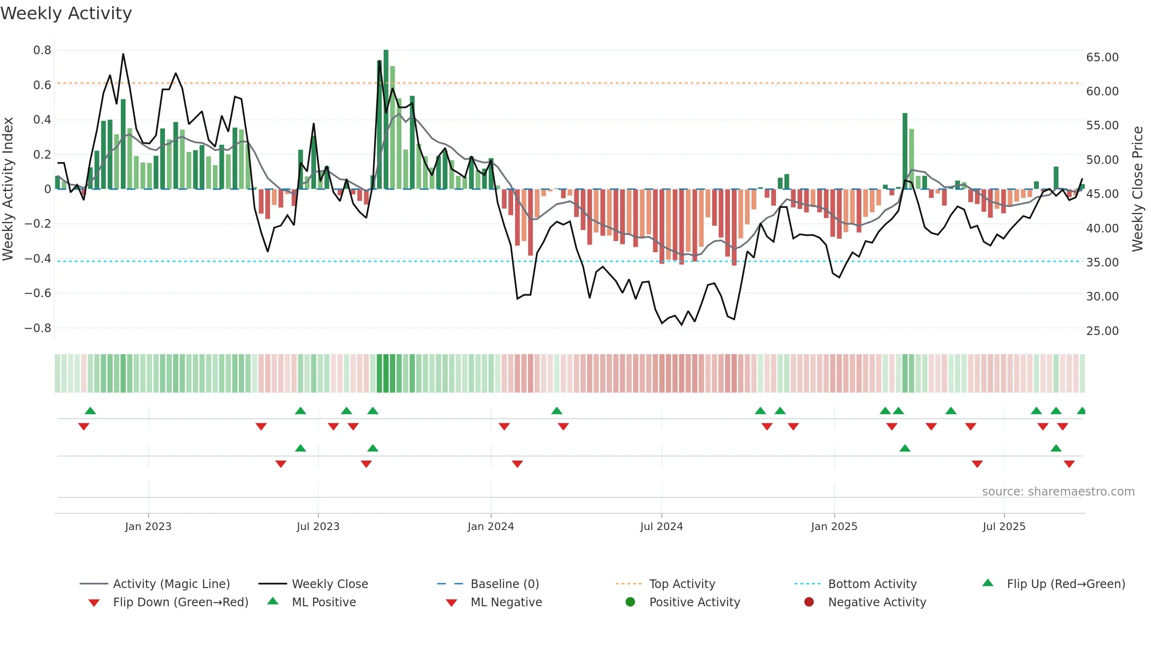This screenshot has width=1151, height=647.
Task: Click the Positive Activity green circle icon
Action: (630, 602)
